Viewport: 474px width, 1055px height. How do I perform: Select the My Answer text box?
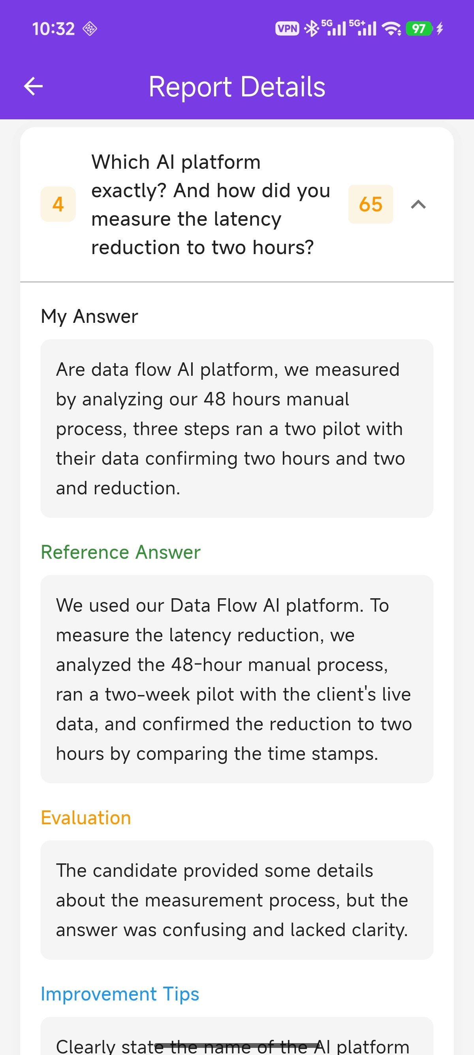click(x=237, y=428)
